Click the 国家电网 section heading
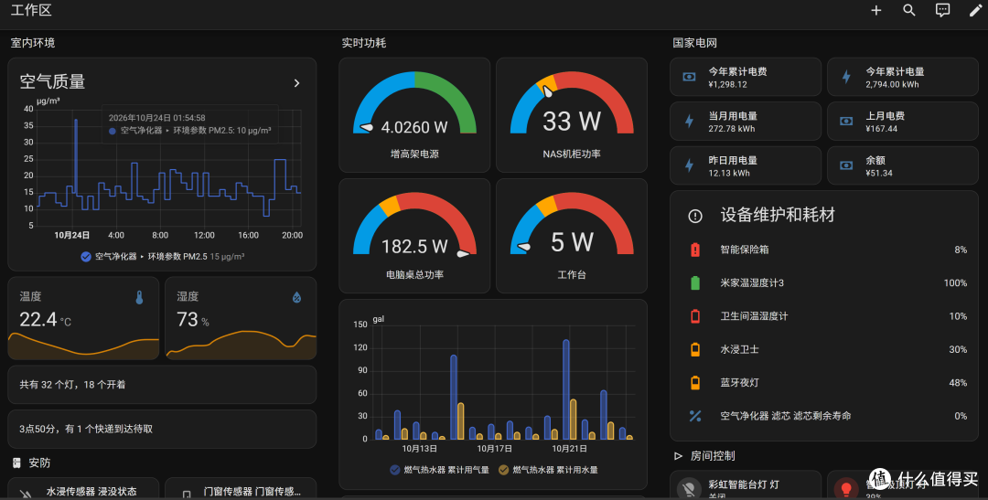Screen dimensions: 988x500 click(x=695, y=43)
